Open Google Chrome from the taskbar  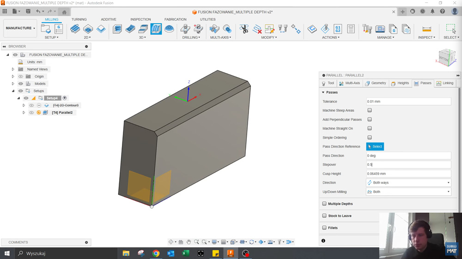156,253
